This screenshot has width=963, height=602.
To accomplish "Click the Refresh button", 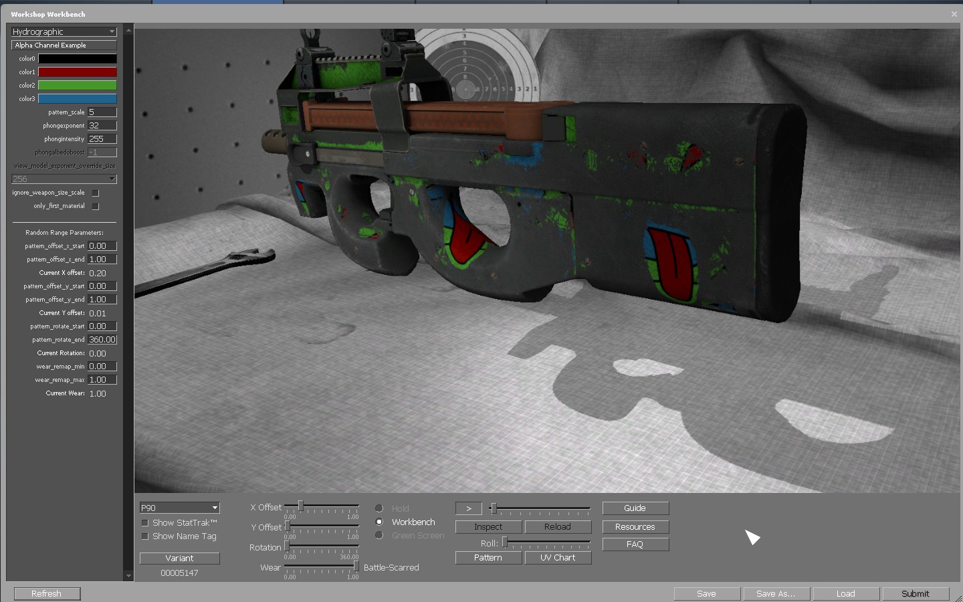I will pos(46,594).
